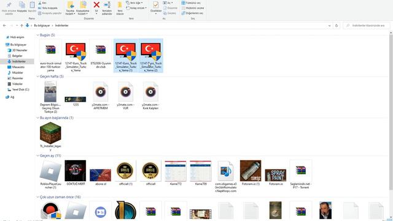The width and height of the screenshot is (393, 221).
Task: Click Kısayolu yapıştır in the ribbon
Action: 50,13
